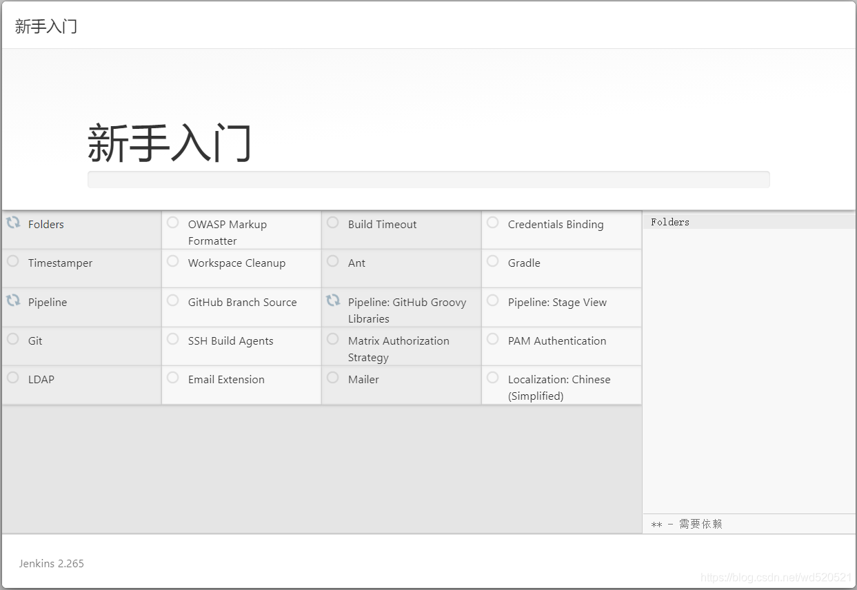Screen dimensions: 857x590
Task: Click the Jenkins 2.265 version text
Action: click(x=52, y=563)
